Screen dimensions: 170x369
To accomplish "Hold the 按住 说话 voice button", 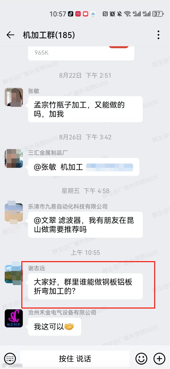I will (x=75, y=359).
